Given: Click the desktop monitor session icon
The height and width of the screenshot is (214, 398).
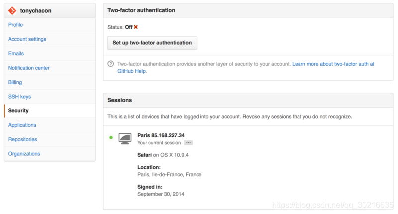Looking at the screenshot, I should 125,139.
